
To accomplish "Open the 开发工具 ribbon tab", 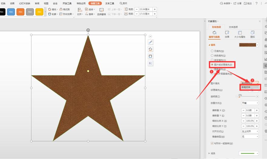I will (67, 3).
